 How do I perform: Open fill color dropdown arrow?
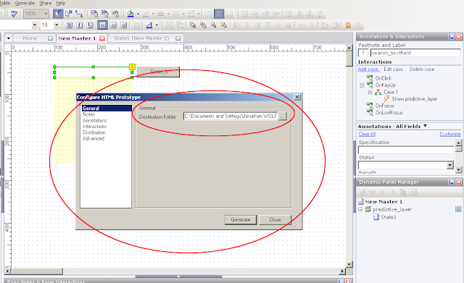click(x=138, y=14)
